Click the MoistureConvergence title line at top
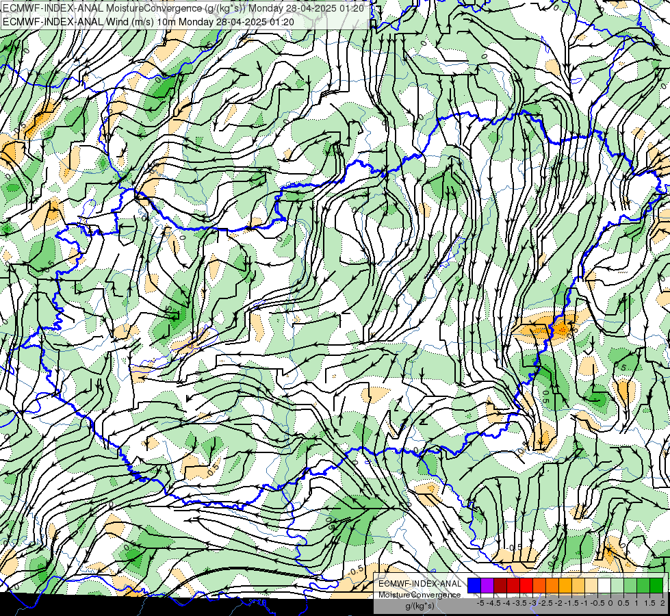Image resolution: width=670 pixels, height=616 pixels. click(183, 8)
